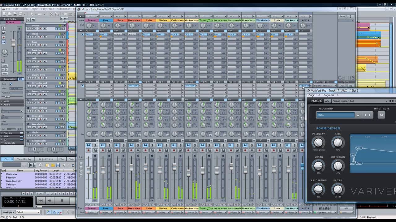Click the folder icon in the Clips panel

[53, 165]
